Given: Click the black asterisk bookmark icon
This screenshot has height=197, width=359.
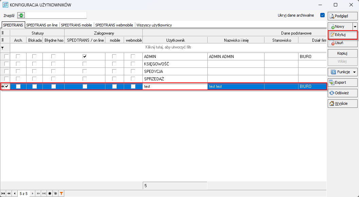Looking at the screenshot, I should point(50,194).
